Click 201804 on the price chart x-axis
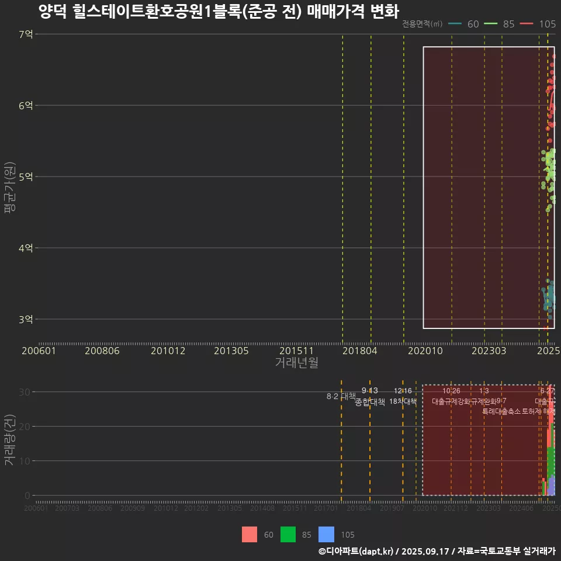This screenshot has width=561, height=561. [359, 351]
